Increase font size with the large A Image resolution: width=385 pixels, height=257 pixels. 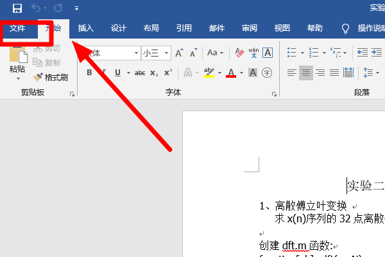point(179,53)
